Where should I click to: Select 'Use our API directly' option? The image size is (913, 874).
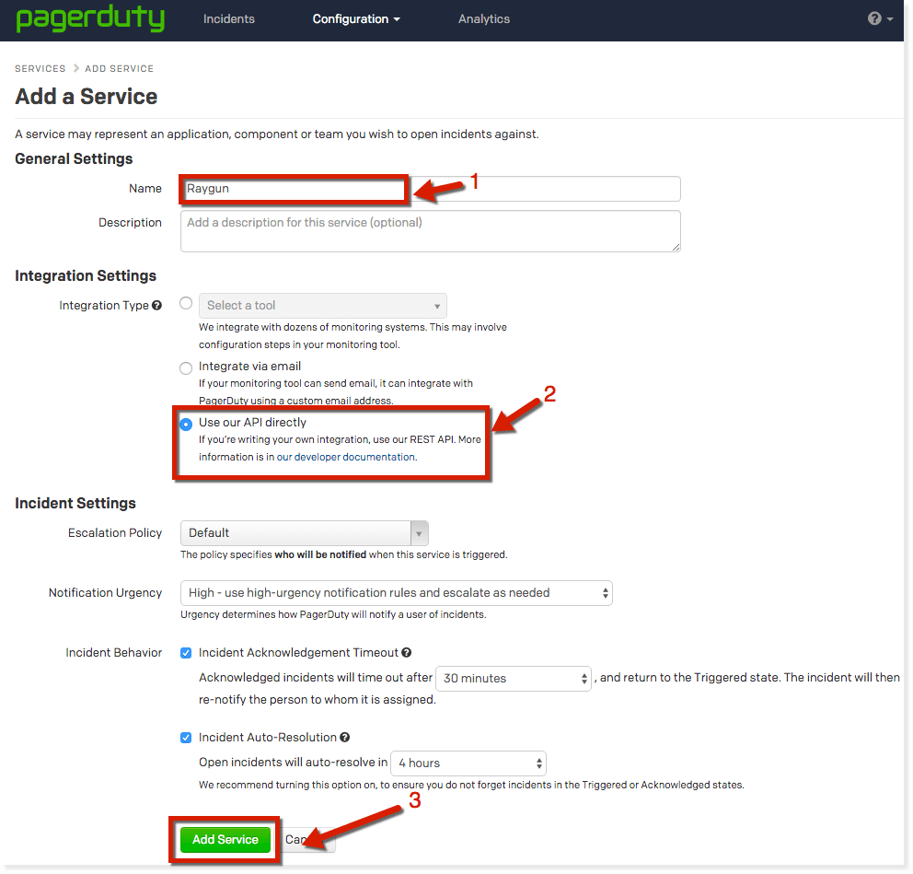[186, 424]
